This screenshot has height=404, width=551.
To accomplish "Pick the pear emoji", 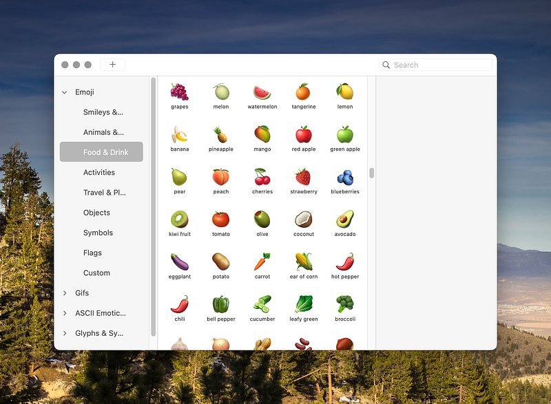I will pos(180,177).
